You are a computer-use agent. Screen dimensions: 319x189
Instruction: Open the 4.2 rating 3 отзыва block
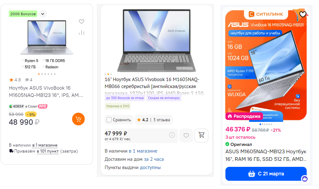[x=154, y=120]
